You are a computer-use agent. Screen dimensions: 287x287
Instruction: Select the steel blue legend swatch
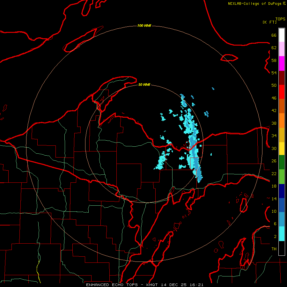(282, 219)
